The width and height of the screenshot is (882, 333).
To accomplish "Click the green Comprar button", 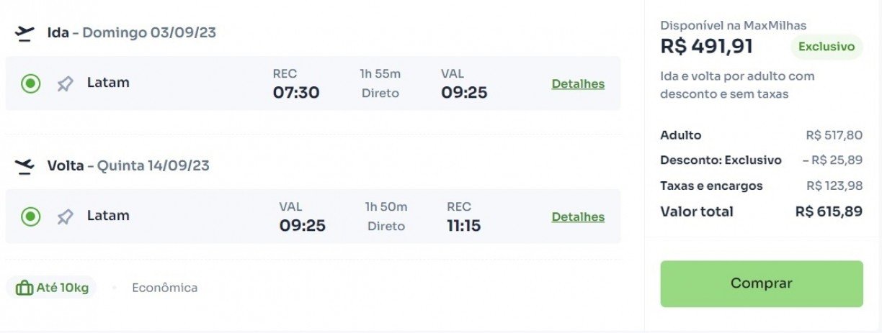I will 762,283.
